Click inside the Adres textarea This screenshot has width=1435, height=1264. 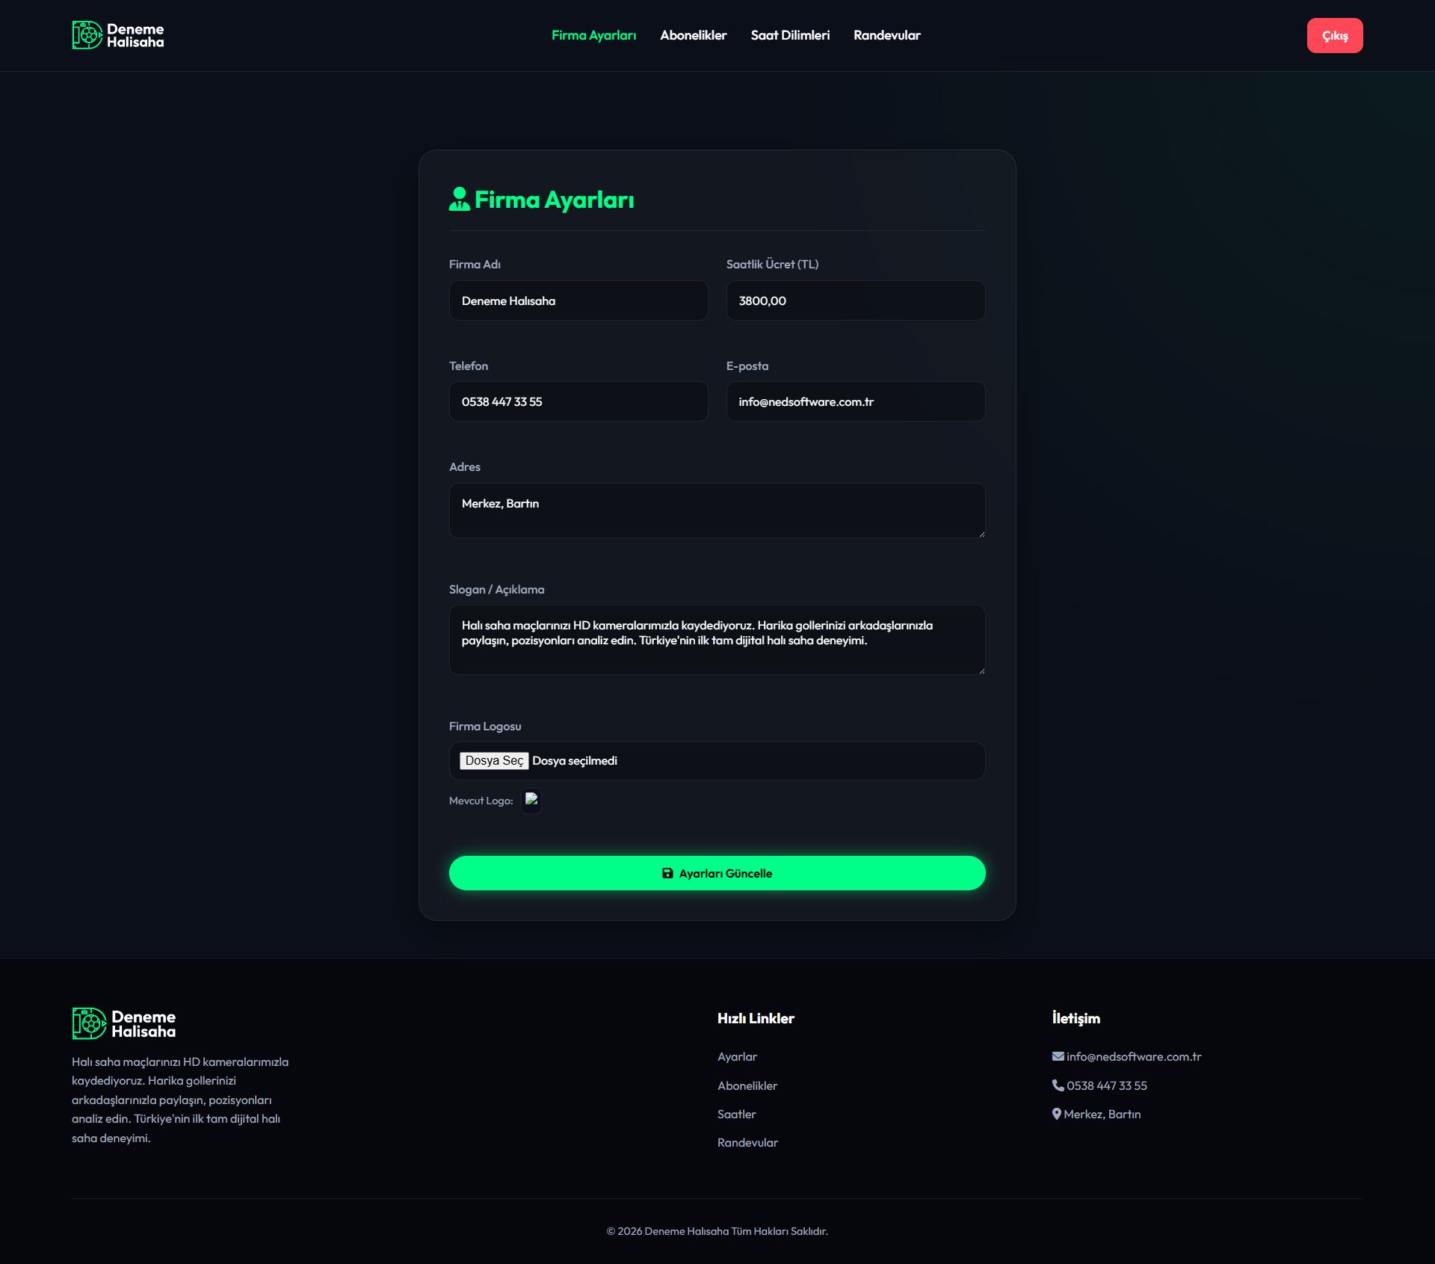pos(717,511)
